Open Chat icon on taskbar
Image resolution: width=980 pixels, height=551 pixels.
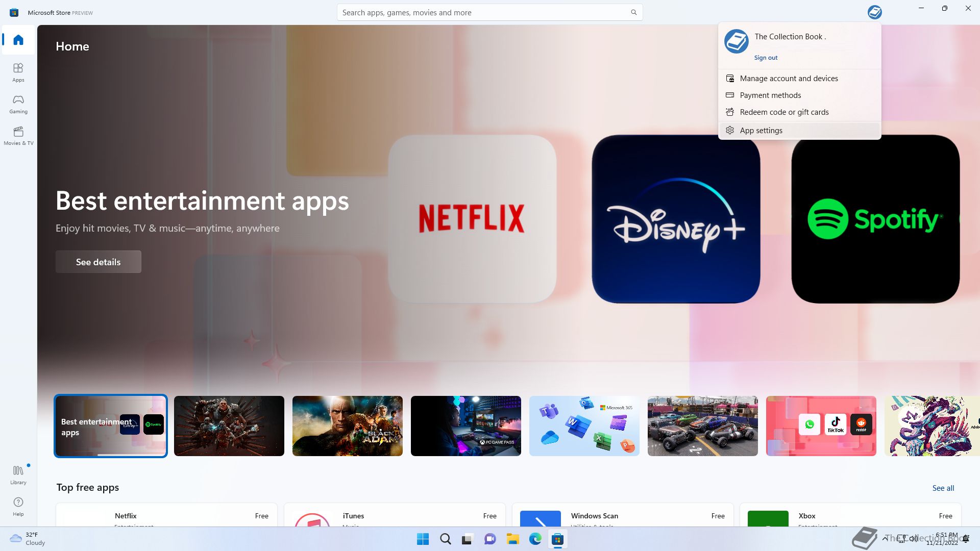pos(490,539)
